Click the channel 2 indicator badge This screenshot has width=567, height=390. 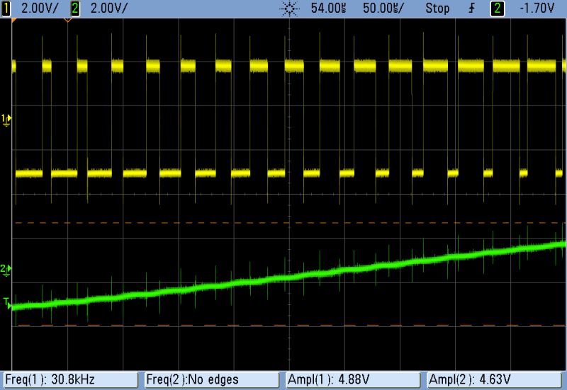pos(75,8)
